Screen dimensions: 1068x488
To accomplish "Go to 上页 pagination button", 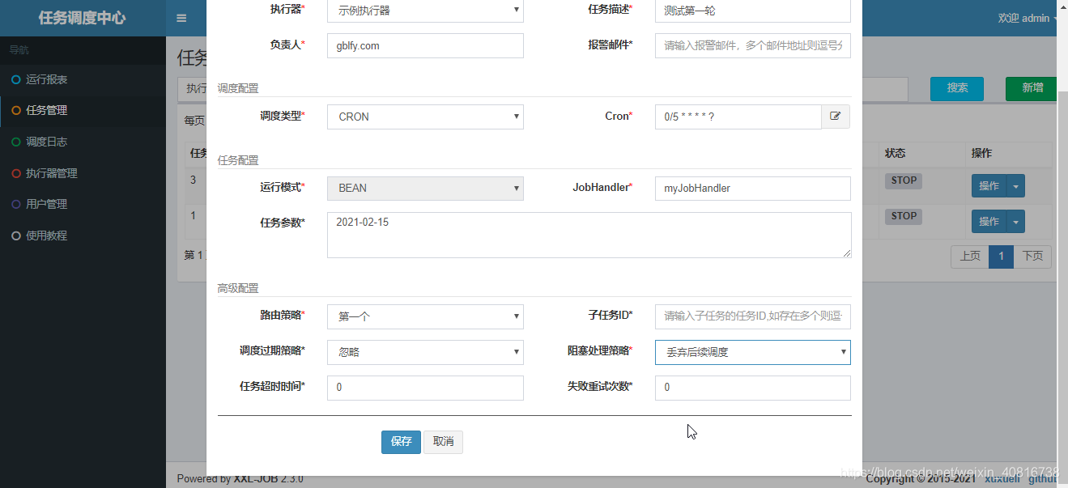I will (x=970, y=257).
